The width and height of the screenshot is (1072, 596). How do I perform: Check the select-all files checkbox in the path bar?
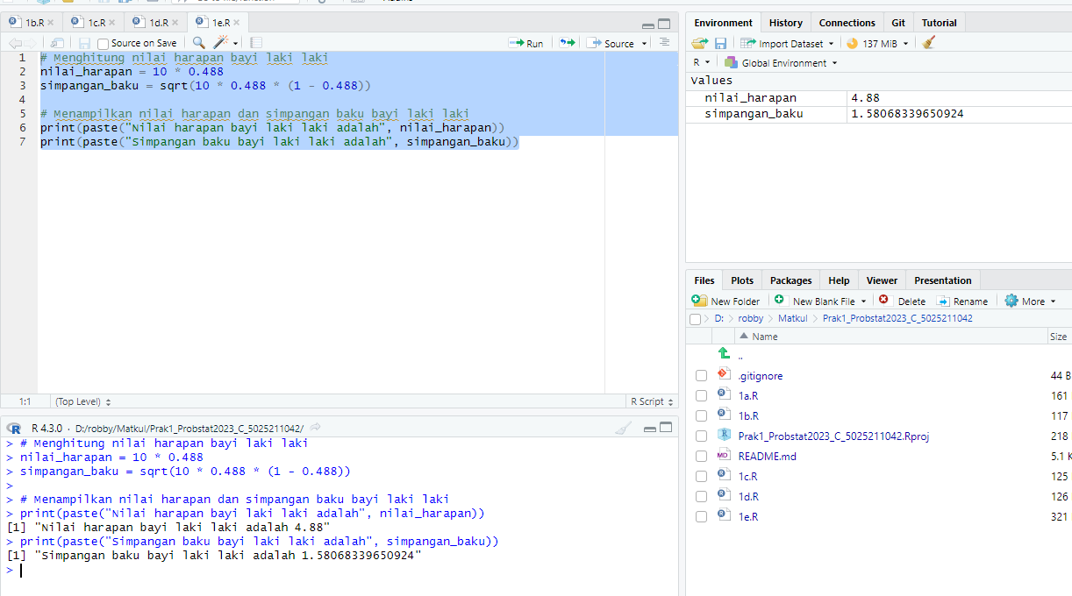click(696, 319)
